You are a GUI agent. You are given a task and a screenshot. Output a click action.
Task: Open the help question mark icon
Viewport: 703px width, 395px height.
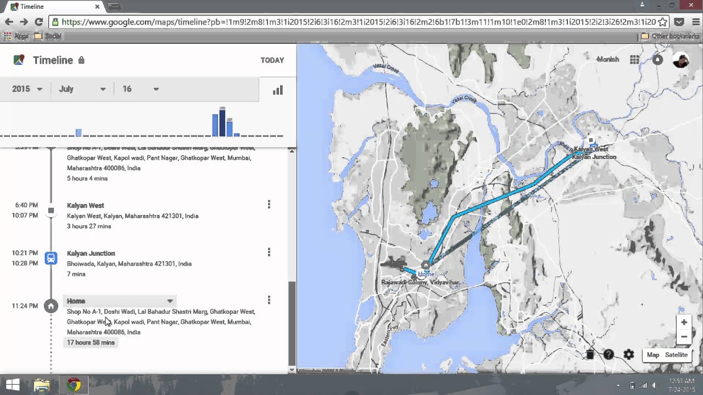point(609,355)
